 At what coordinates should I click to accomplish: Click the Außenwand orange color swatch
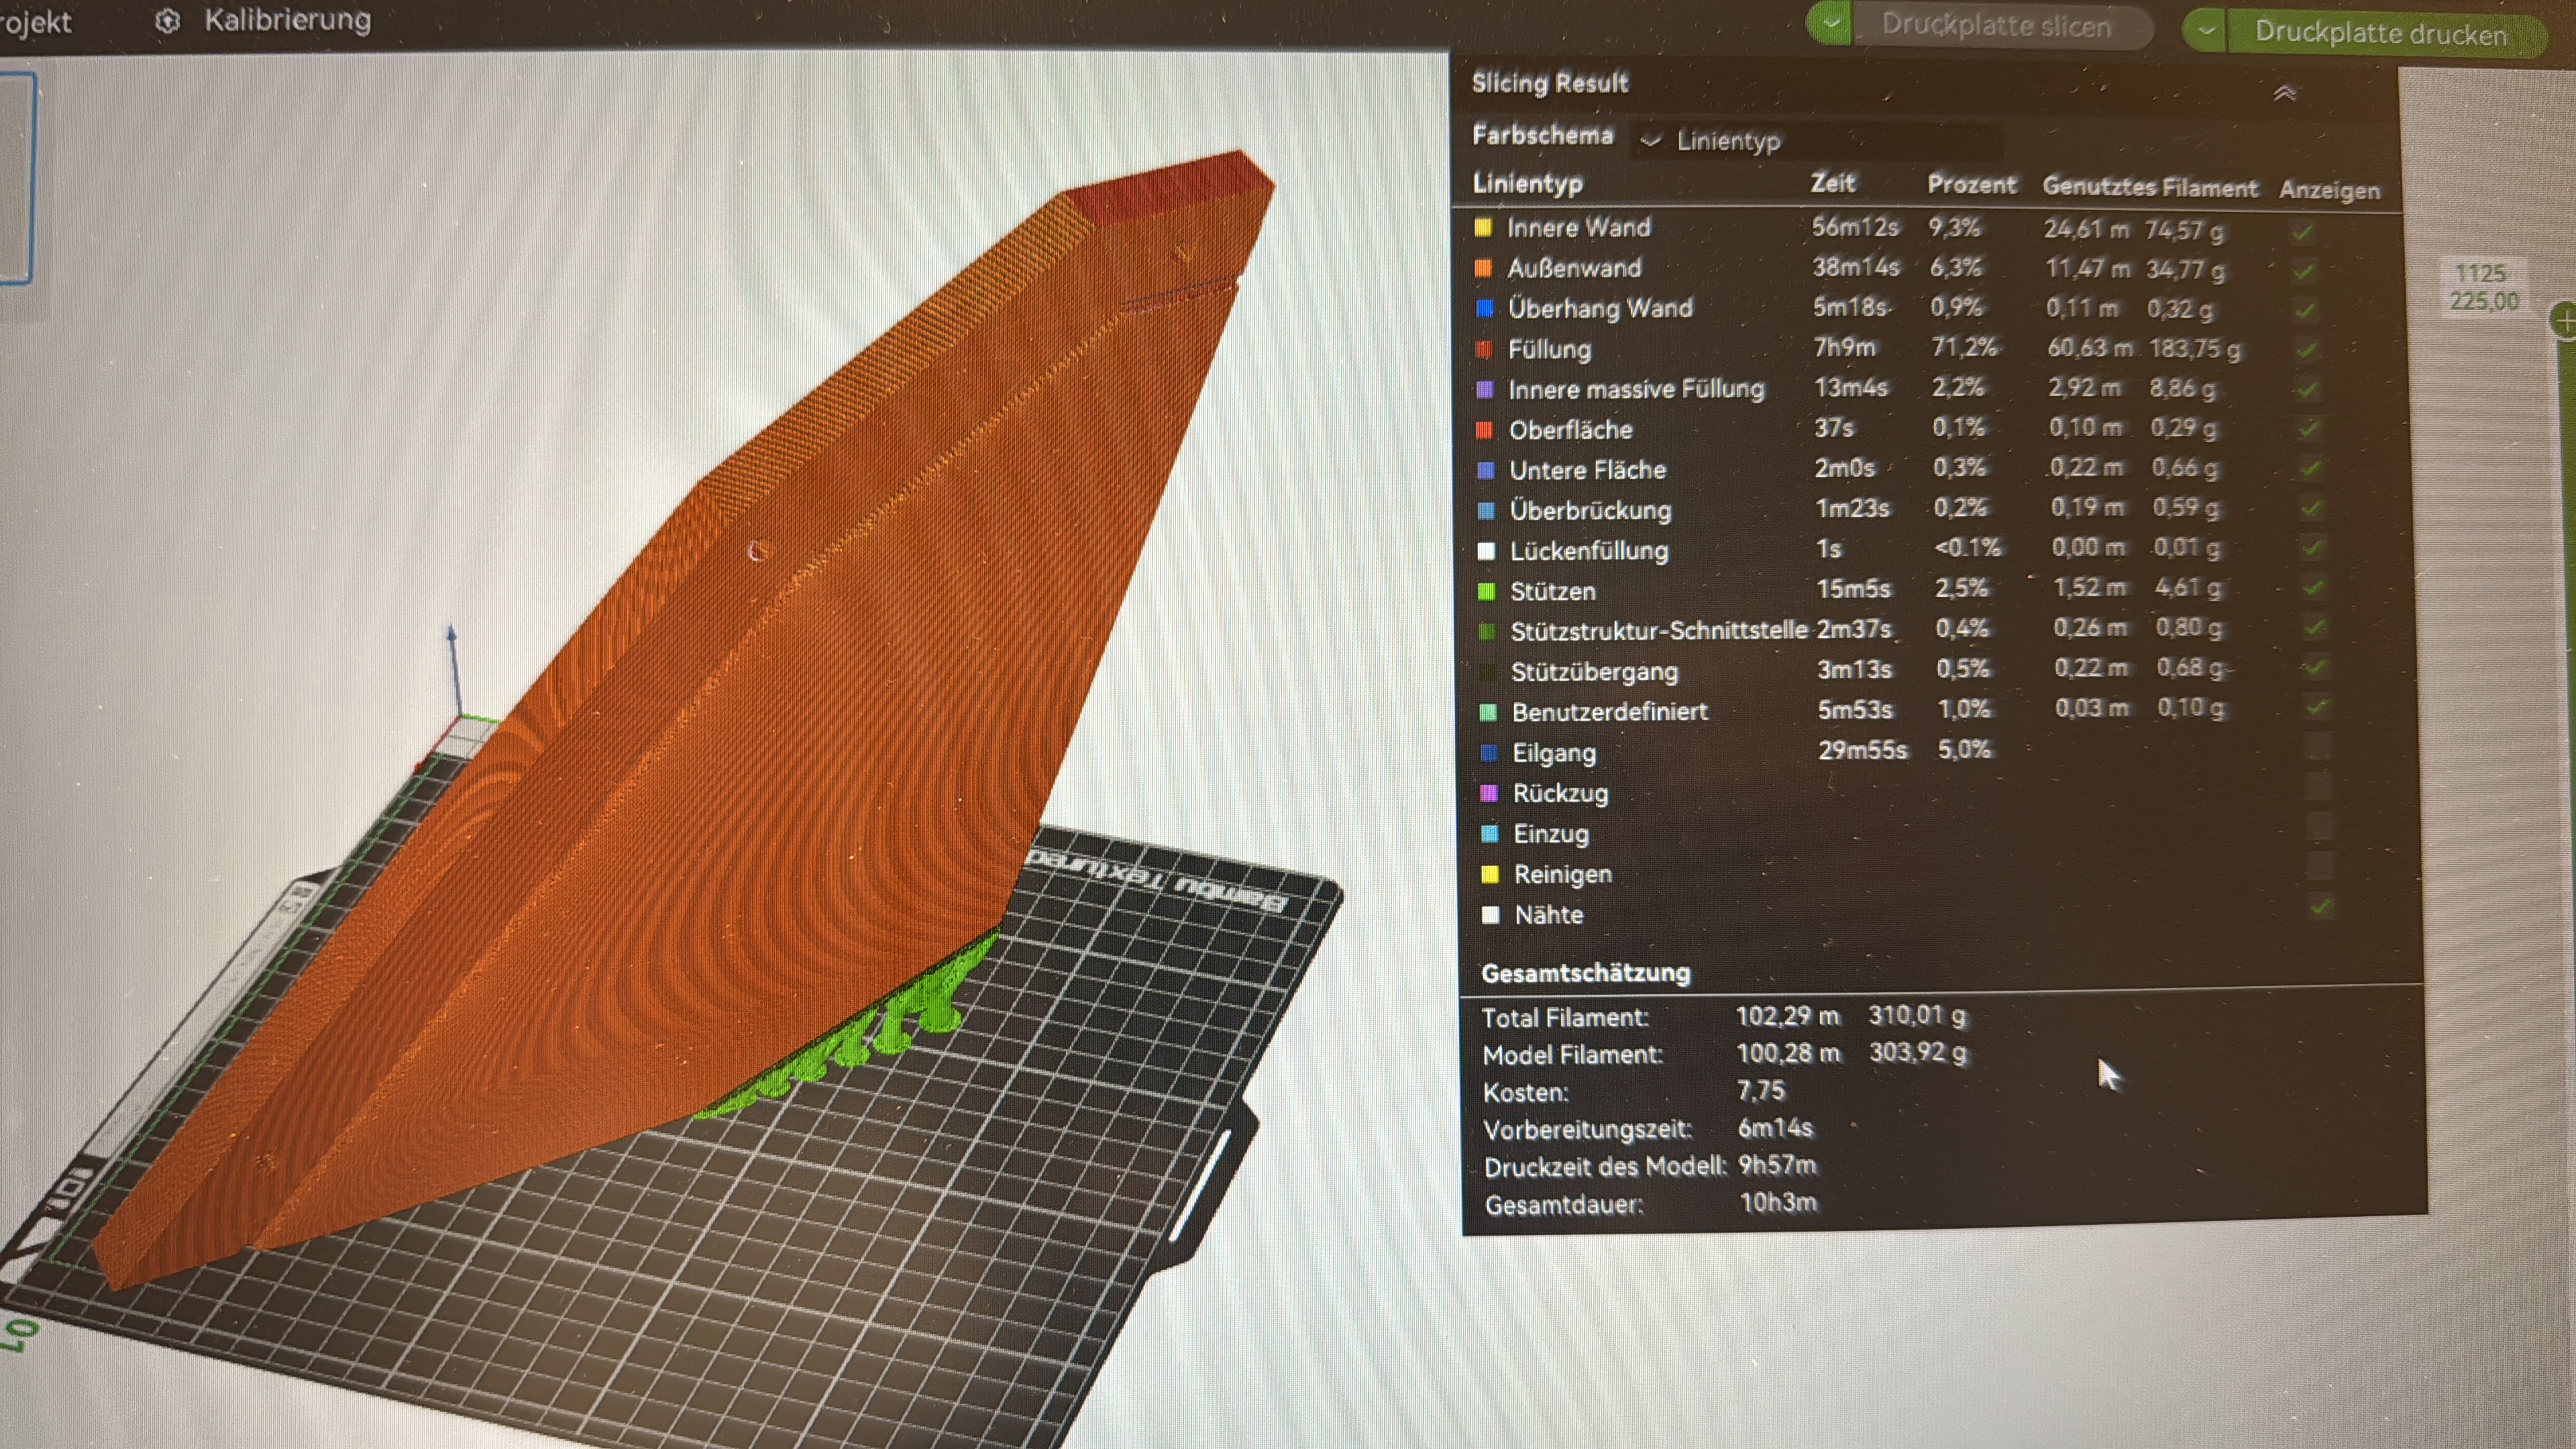[1483, 268]
